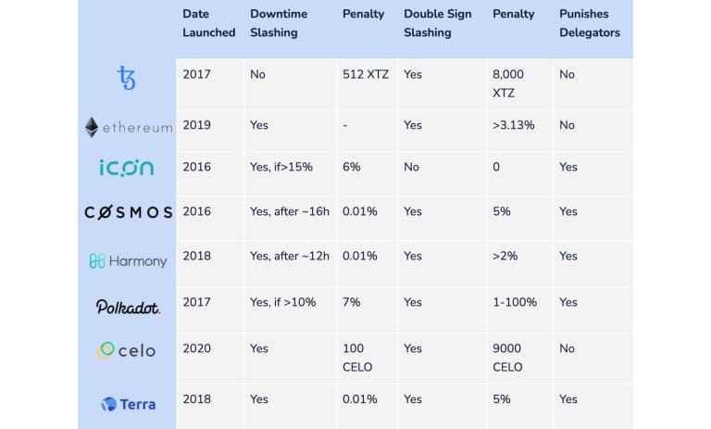Click the Ethereum logo
This screenshot has width=711, height=429.
[x=128, y=127]
